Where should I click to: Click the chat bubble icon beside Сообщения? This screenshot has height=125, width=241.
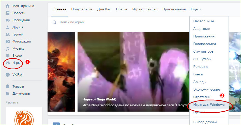coord(8,20)
